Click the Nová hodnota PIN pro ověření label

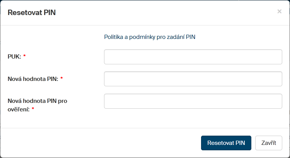pyautogui.click(x=37, y=101)
